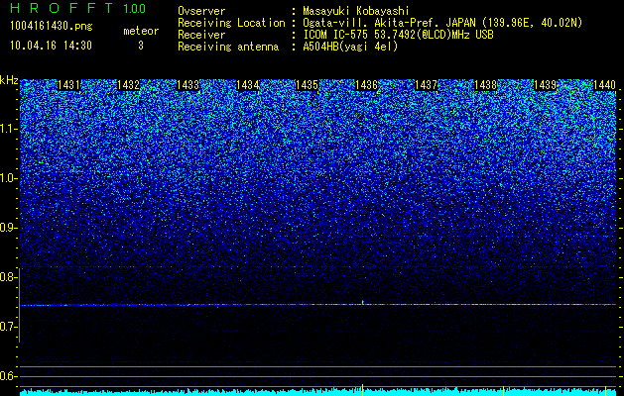Click the Receiving Location field label
This screenshot has width=624, height=396.
point(231,23)
